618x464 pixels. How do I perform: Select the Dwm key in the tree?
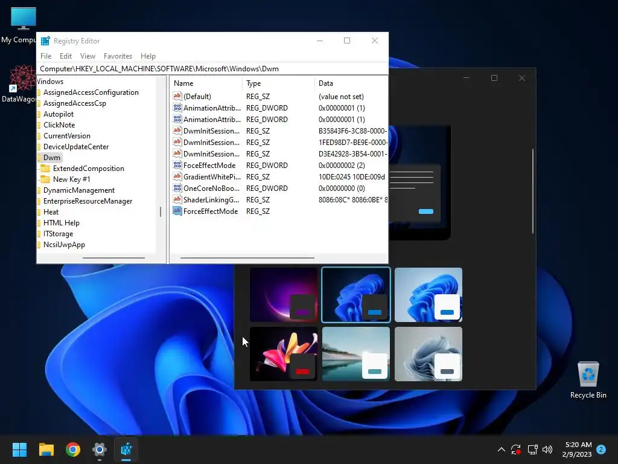[x=52, y=158]
